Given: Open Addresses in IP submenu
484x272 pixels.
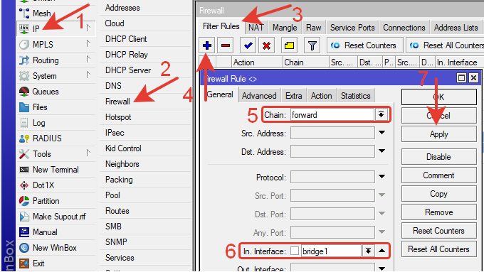Looking at the screenshot, I should click(x=122, y=8).
